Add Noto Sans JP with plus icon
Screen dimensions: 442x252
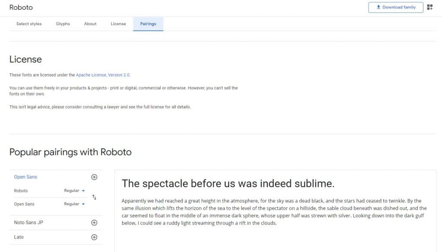[95, 223]
